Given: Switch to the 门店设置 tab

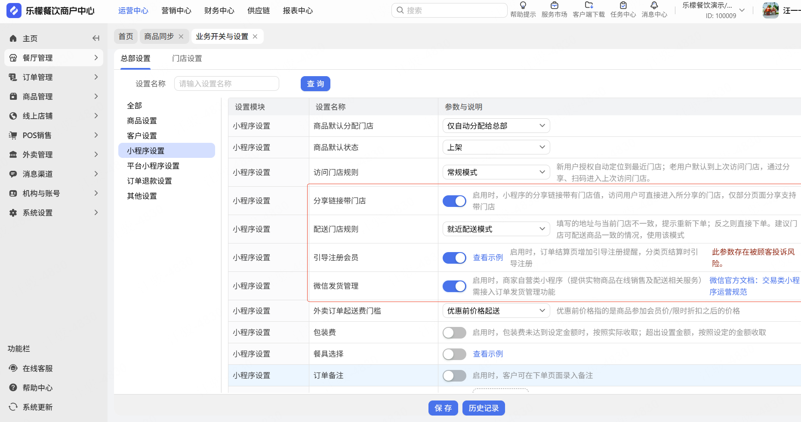Looking at the screenshot, I should coord(187,59).
